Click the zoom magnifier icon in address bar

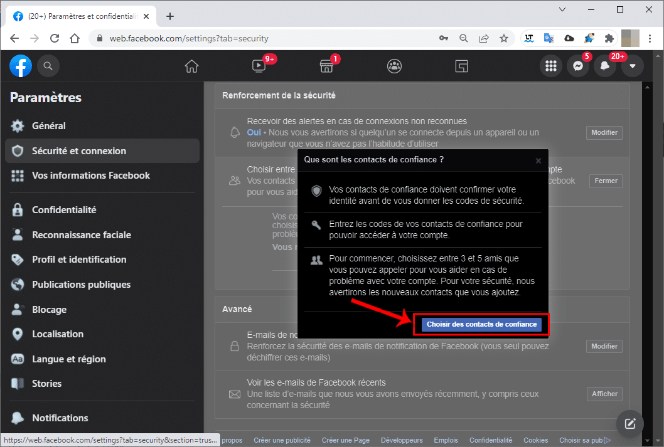(x=464, y=38)
